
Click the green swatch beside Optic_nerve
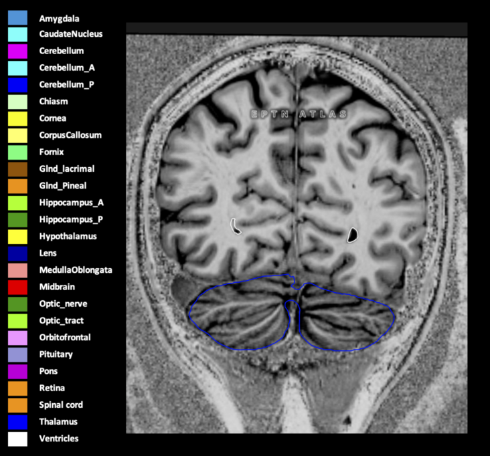17,304
